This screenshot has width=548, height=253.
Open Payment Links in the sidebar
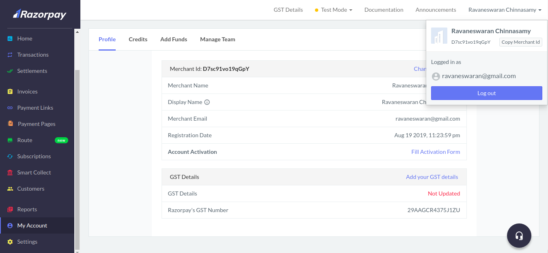tap(35, 108)
